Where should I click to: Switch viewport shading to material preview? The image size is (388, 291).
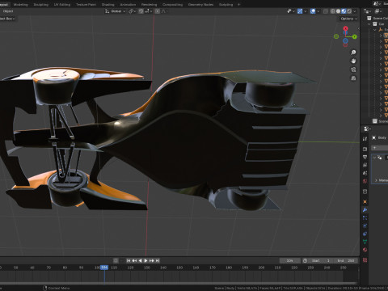[x=344, y=11]
